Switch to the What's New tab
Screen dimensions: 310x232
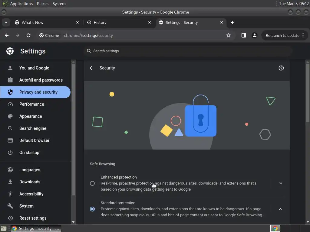(x=47, y=22)
